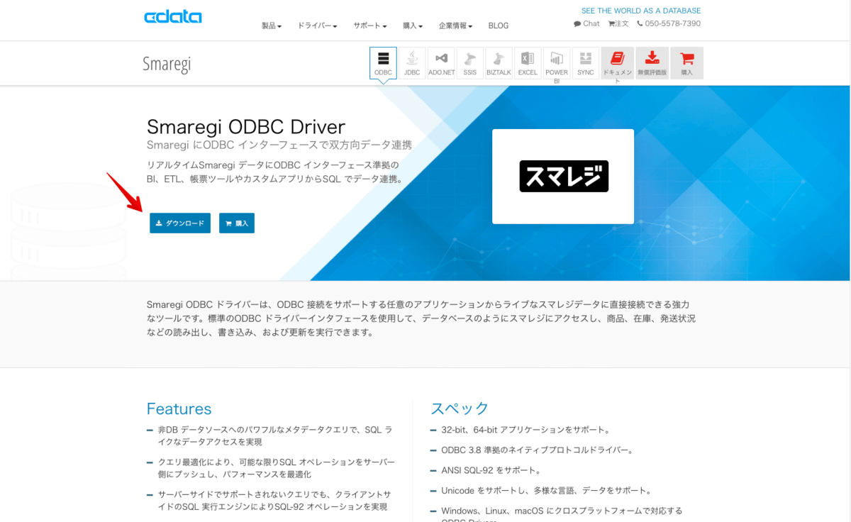Select the Excel add-in icon
The image size is (851, 522).
click(528, 63)
